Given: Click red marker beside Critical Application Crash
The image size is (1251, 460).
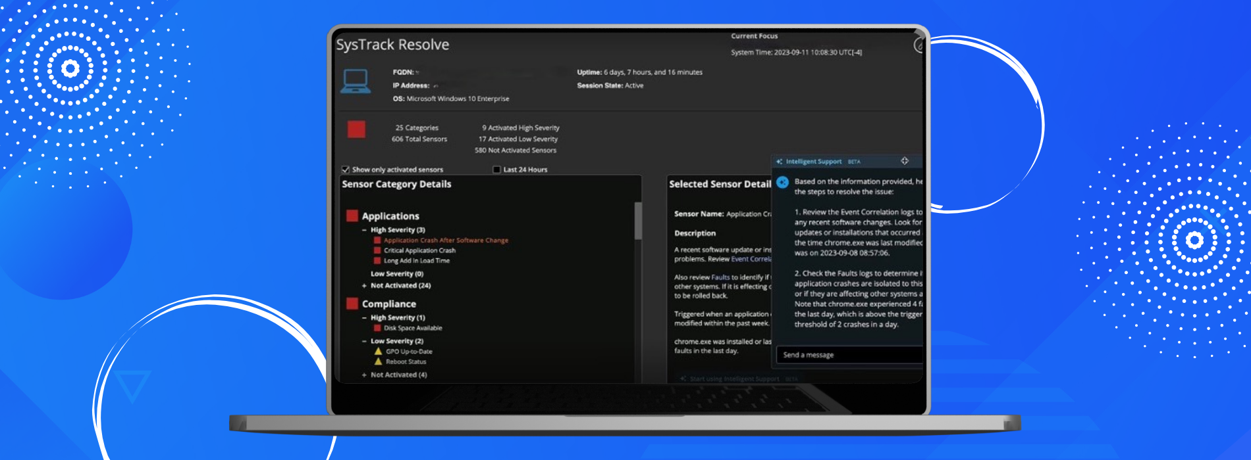Looking at the screenshot, I should click(378, 250).
